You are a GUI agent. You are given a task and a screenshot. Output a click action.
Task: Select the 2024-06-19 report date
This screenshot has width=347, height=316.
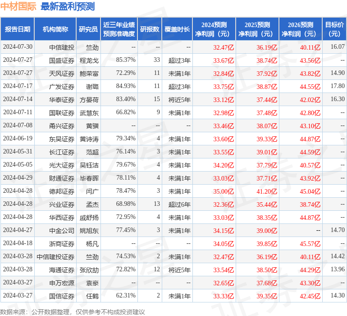pos(18,139)
